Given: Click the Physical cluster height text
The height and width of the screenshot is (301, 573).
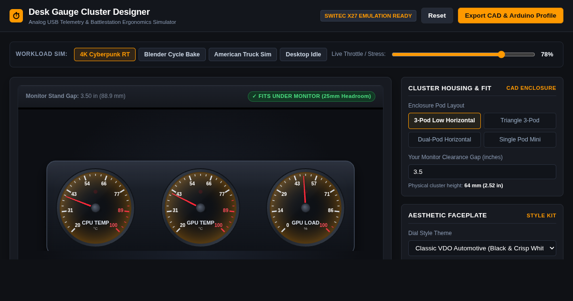Looking at the screenshot, I should pyautogui.click(x=456, y=185).
